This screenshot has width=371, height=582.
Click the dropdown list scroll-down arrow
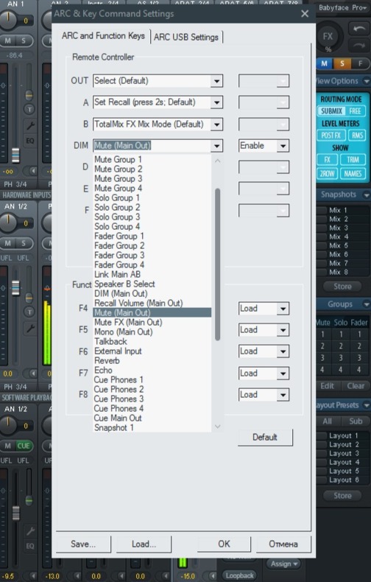click(x=218, y=427)
